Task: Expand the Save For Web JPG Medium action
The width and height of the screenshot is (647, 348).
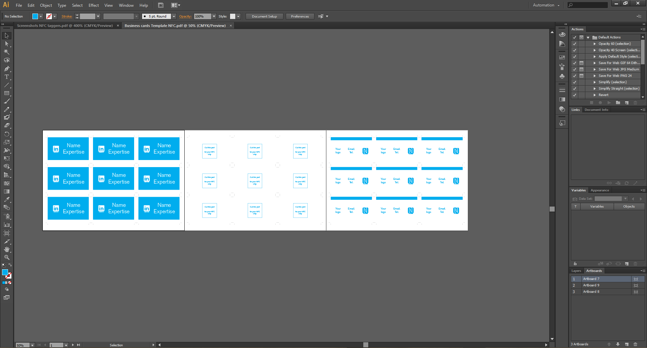Action: point(595,69)
